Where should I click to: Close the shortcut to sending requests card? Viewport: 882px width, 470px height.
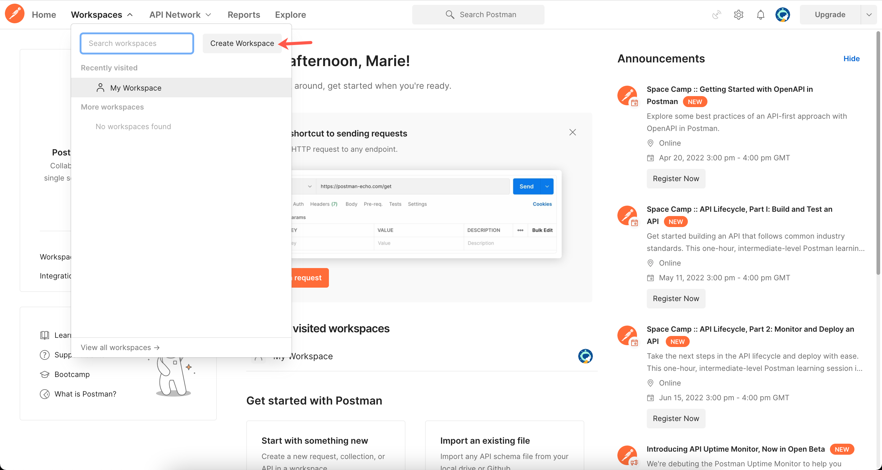572,132
